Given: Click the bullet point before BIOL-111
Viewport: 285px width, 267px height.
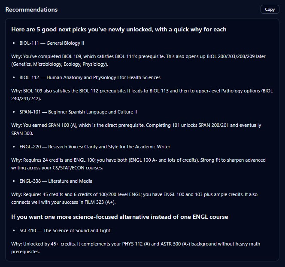Looking at the screenshot, I should click(14, 43).
